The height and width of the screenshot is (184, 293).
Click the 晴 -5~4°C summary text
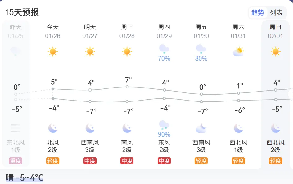[x=25, y=178]
